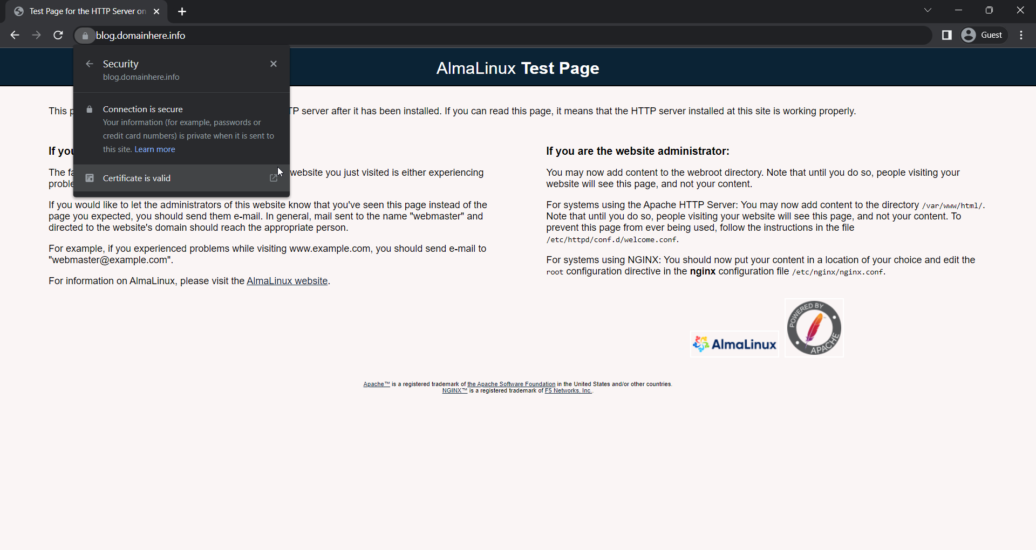Image resolution: width=1036 pixels, height=550 pixels.
Task: Open a new tab
Action: point(182,11)
